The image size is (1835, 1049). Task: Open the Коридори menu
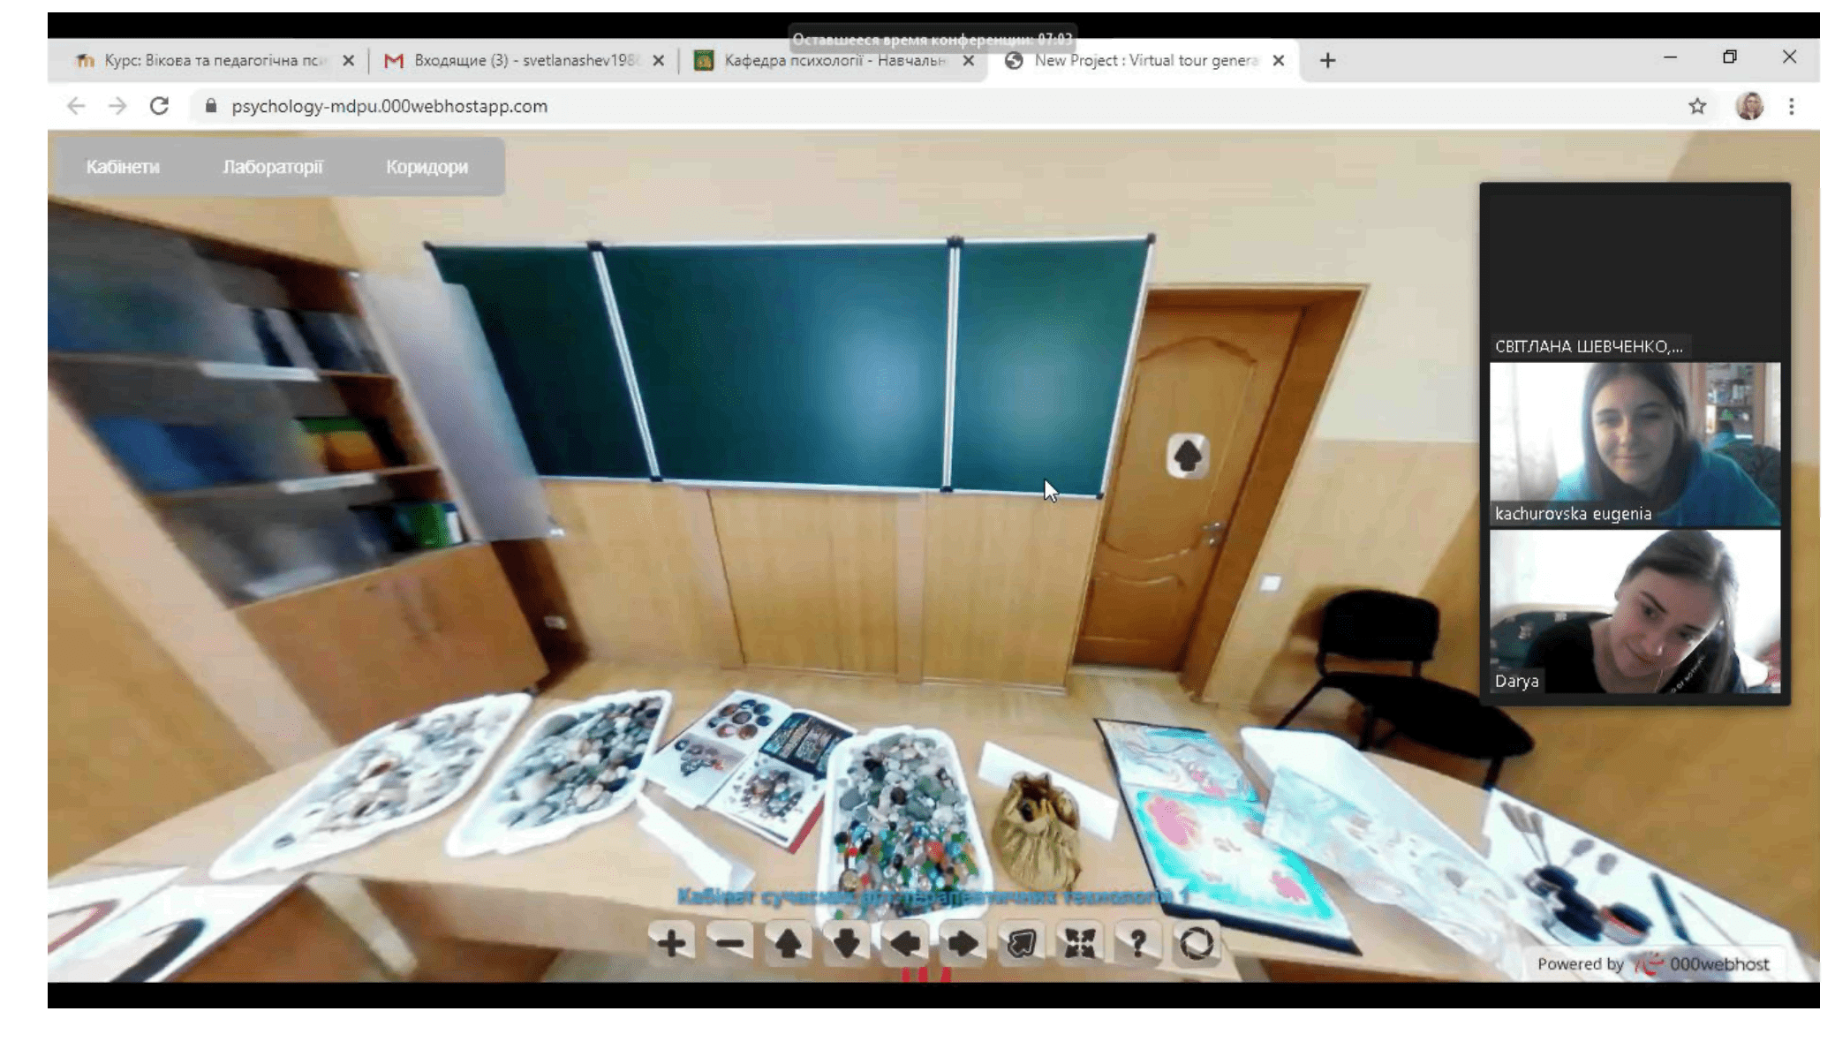click(427, 167)
